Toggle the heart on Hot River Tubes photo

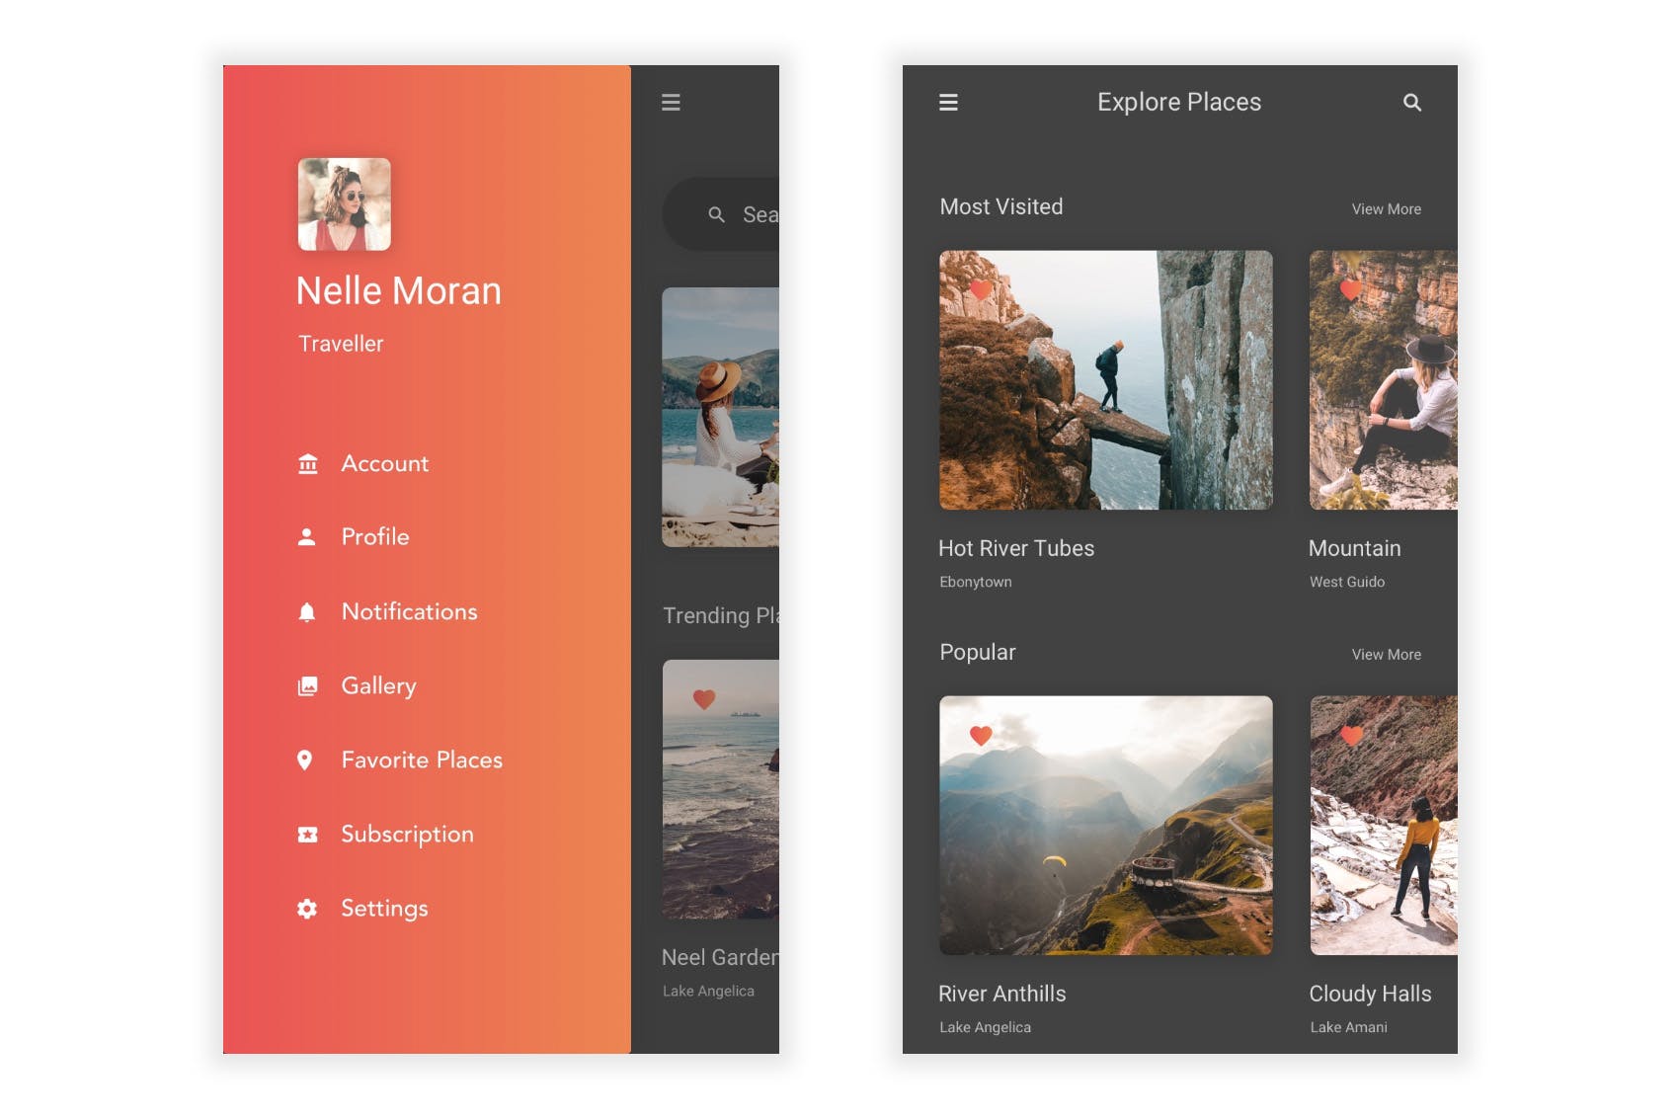click(x=981, y=290)
